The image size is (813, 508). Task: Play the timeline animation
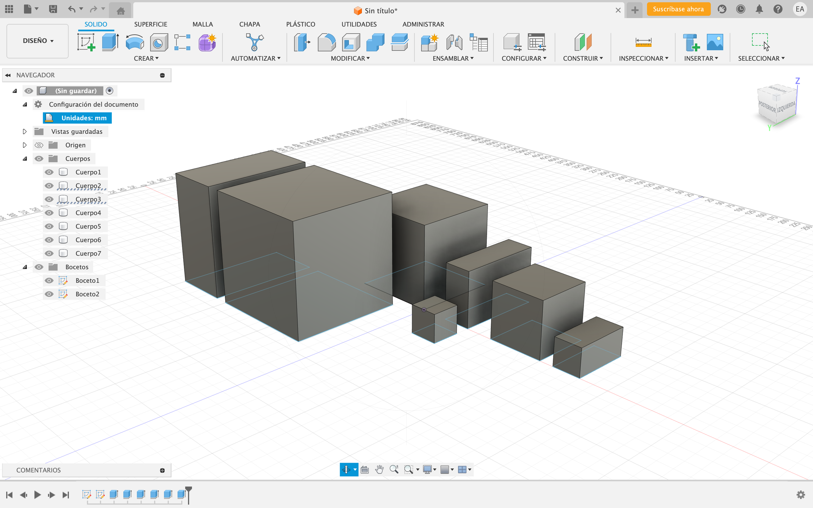pyautogui.click(x=37, y=495)
